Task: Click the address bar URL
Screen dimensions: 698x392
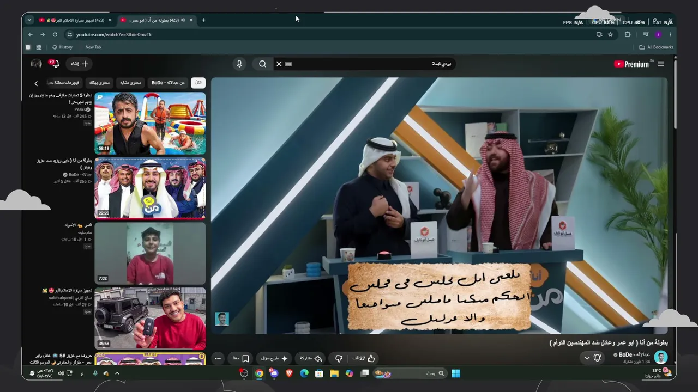Action: 114,34
